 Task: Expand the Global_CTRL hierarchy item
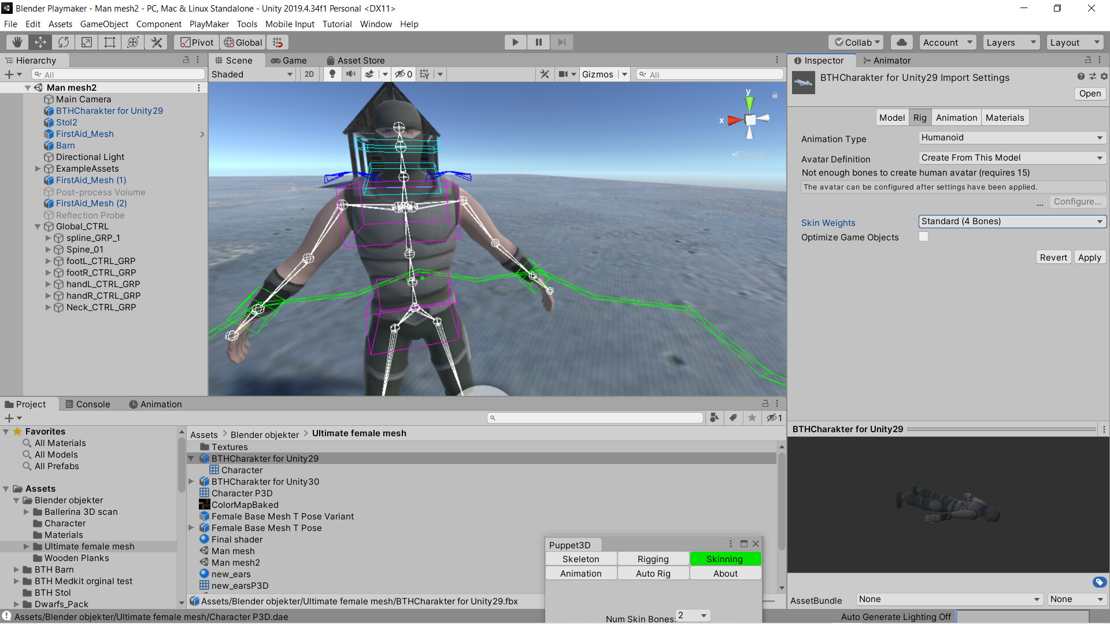click(37, 226)
